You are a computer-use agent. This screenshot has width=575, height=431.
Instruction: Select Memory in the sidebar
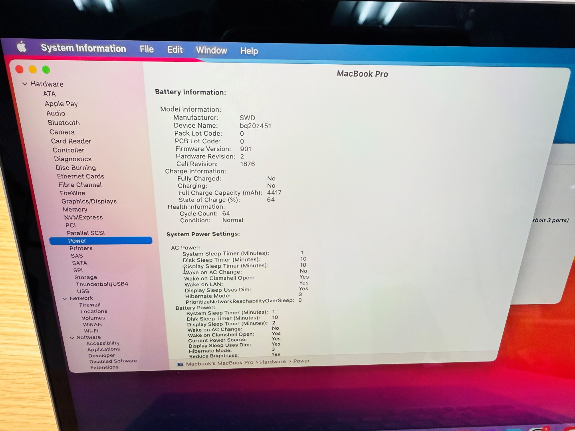coord(75,210)
